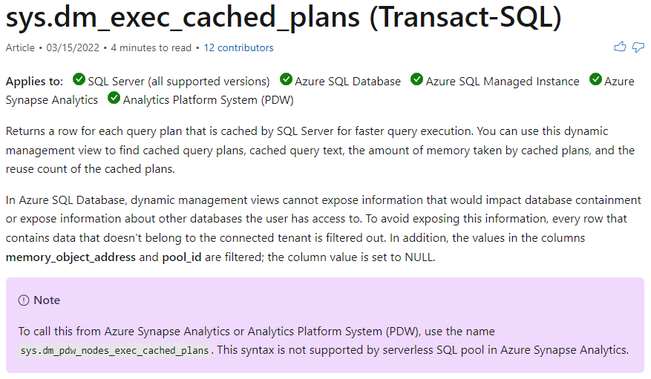651x379 pixels.
Task: Click the 'Note' heading text
Action: 47,300
